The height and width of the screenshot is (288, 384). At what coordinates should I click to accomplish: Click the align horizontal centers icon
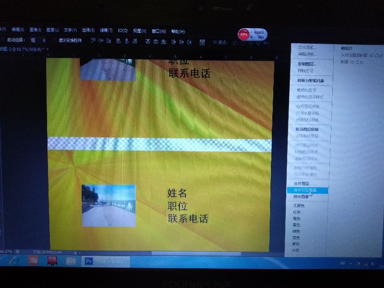pos(126,42)
